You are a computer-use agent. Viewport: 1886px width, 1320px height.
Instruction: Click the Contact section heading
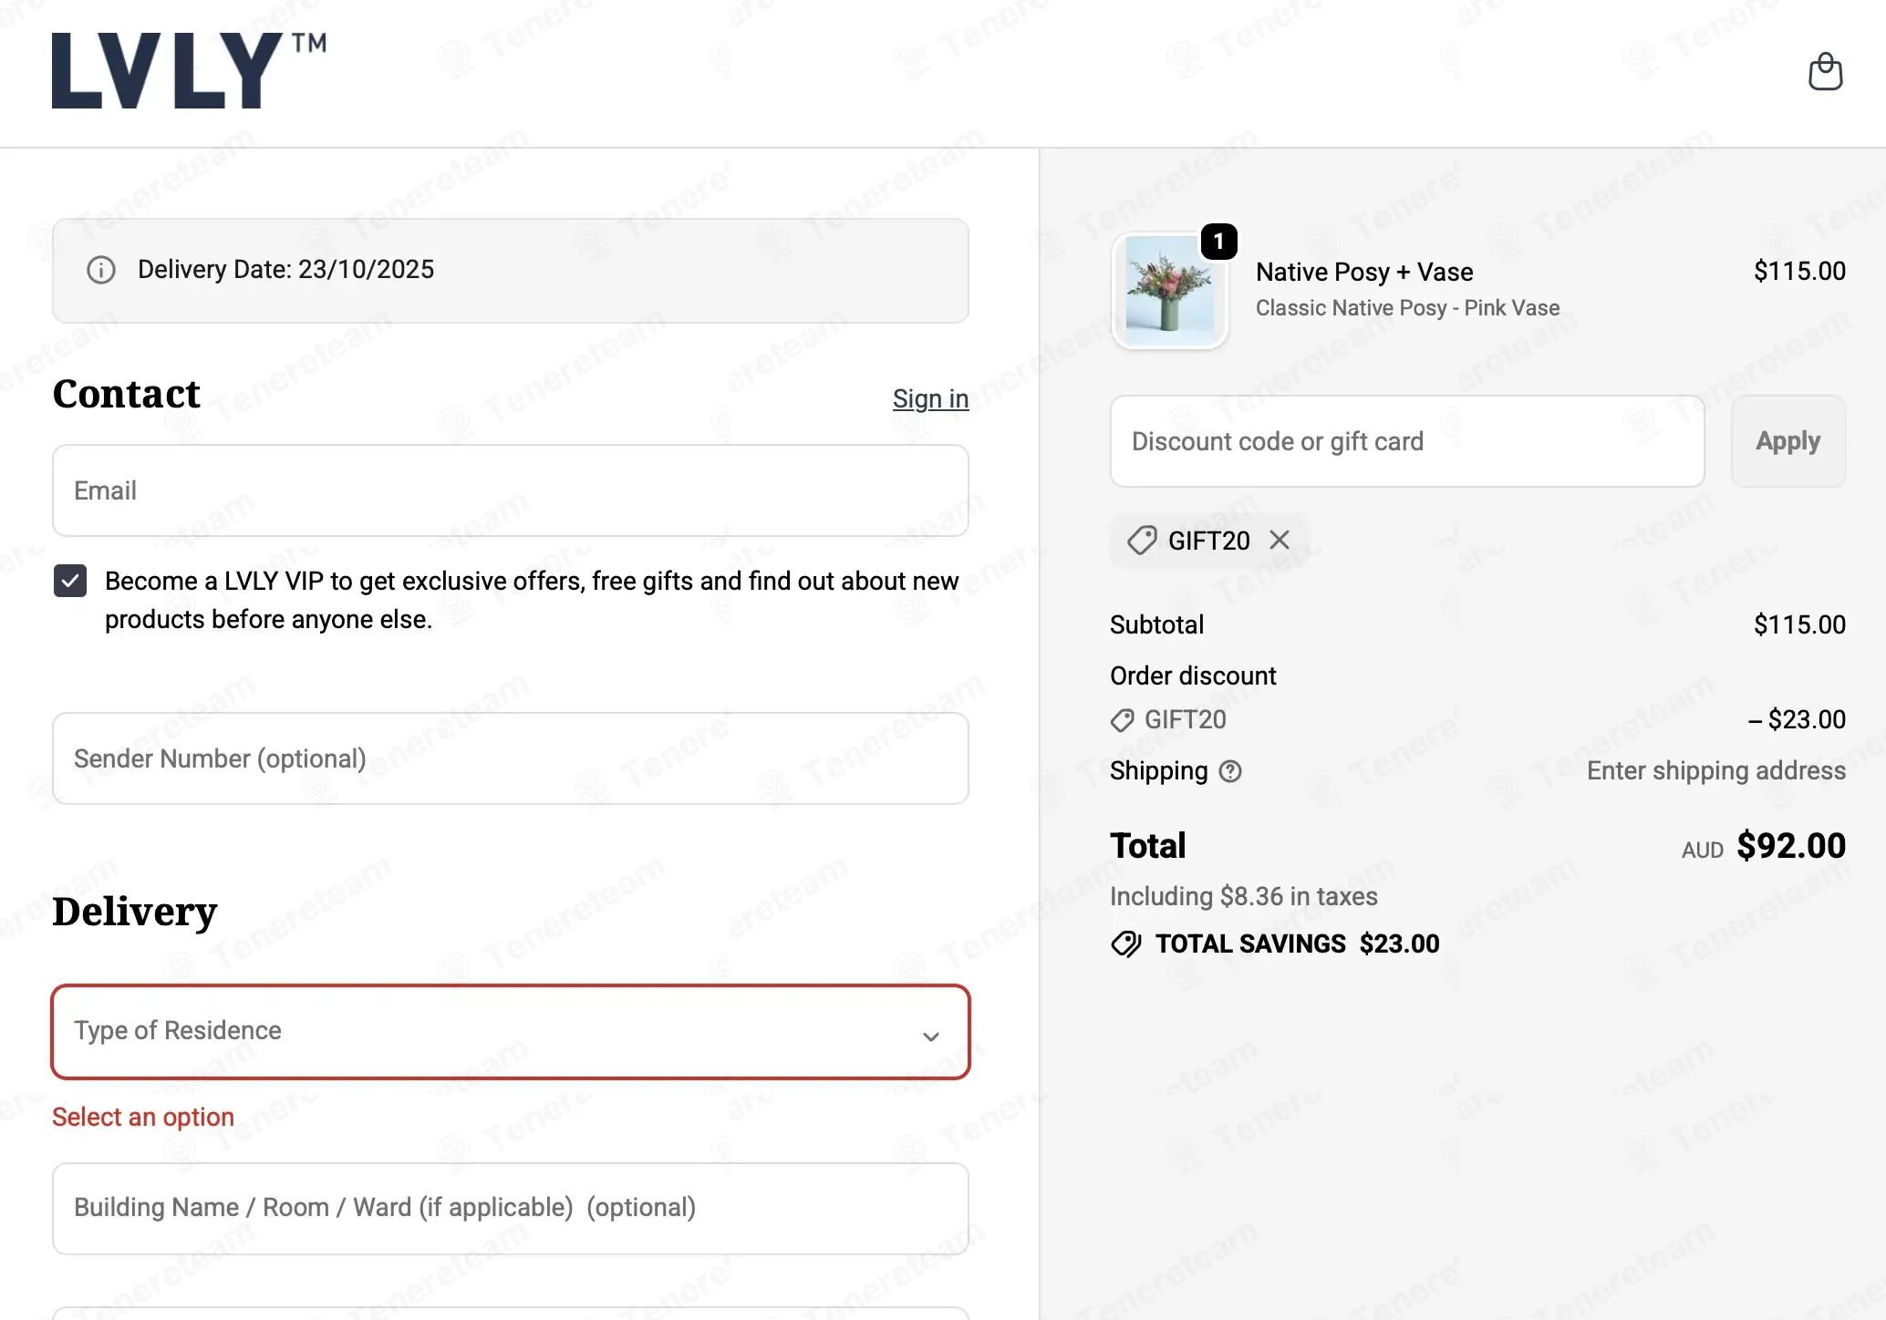click(126, 394)
